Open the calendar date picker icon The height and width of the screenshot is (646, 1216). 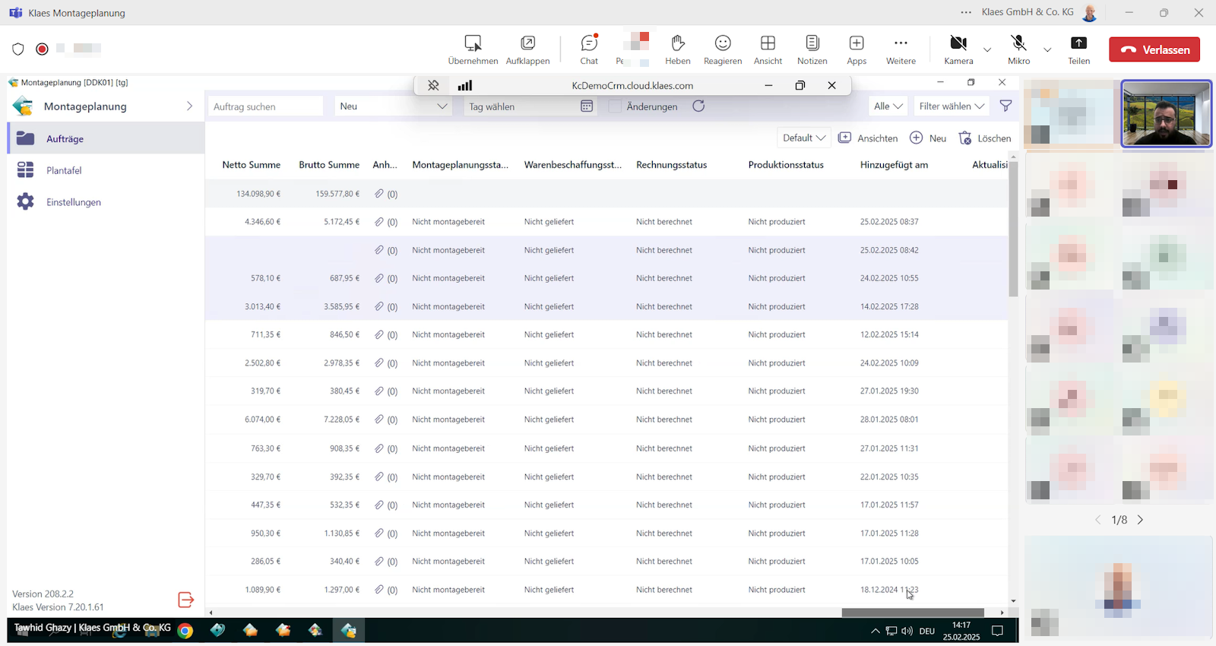(x=587, y=106)
